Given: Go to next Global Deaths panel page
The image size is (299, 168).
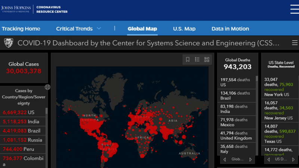Looking at the screenshot, I should pos(250,160).
